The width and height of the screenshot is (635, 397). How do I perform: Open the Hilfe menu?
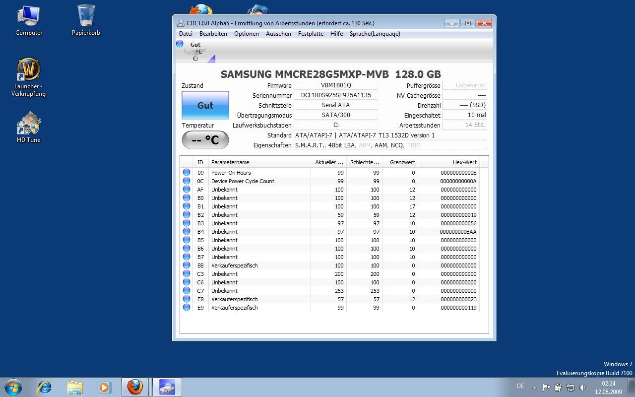pyautogui.click(x=336, y=34)
